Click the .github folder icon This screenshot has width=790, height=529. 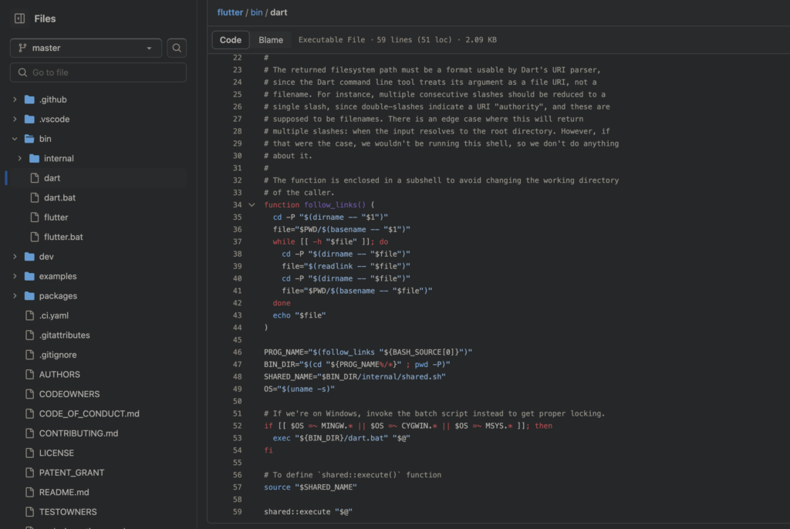pos(30,99)
